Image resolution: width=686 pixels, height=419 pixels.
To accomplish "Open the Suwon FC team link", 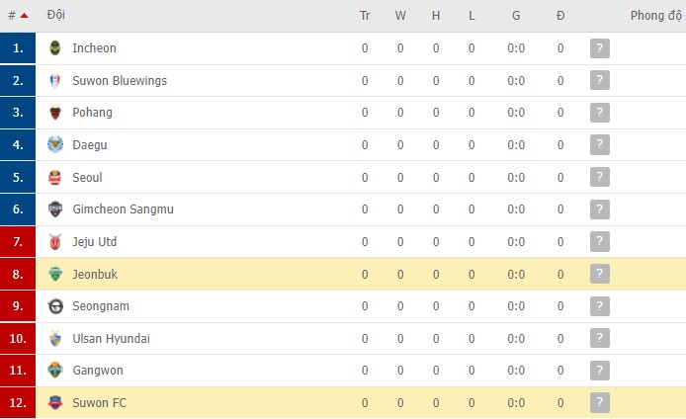I will click(99, 403).
